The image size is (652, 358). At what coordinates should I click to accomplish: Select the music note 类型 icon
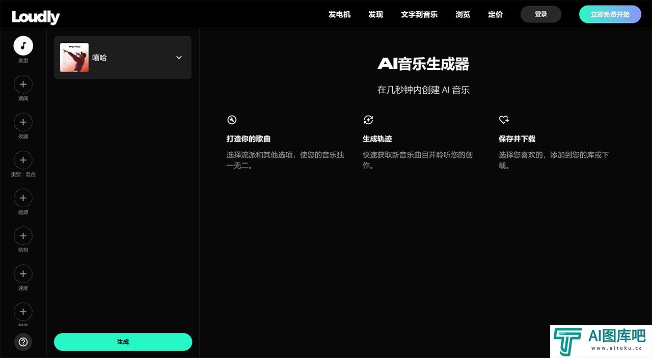coord(23,46)
